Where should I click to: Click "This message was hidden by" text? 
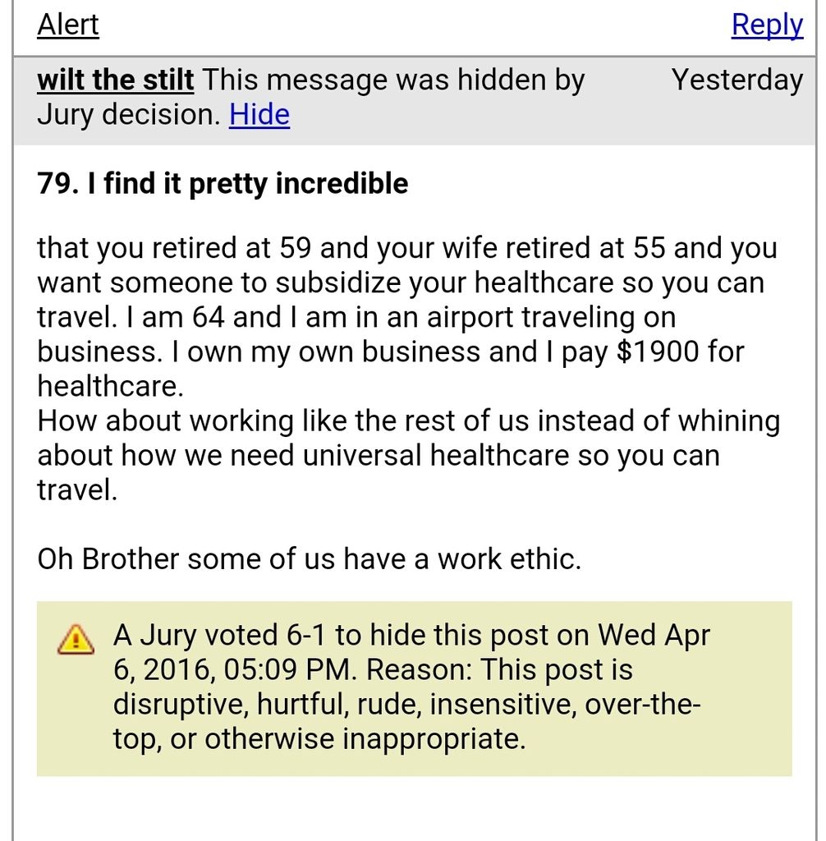[x=393, y=80]
